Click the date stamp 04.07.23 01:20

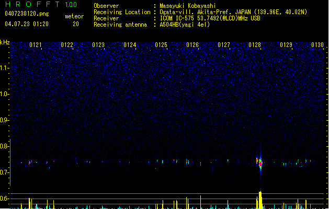click(x=27, y=24)
